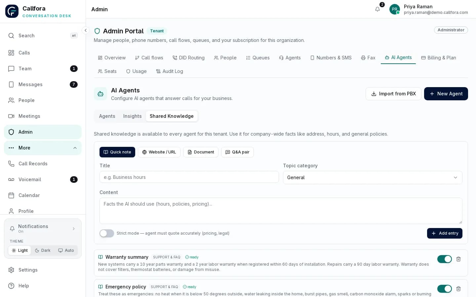Disable the Warranty summary entry toggle
The height and width of the screenshot is (297, 476).
(445, 259)
